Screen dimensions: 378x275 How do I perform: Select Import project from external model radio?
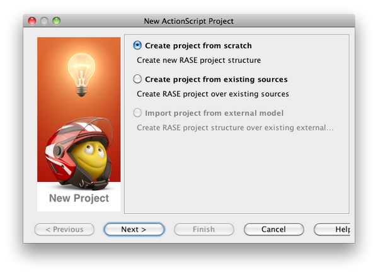click(137, 113)
